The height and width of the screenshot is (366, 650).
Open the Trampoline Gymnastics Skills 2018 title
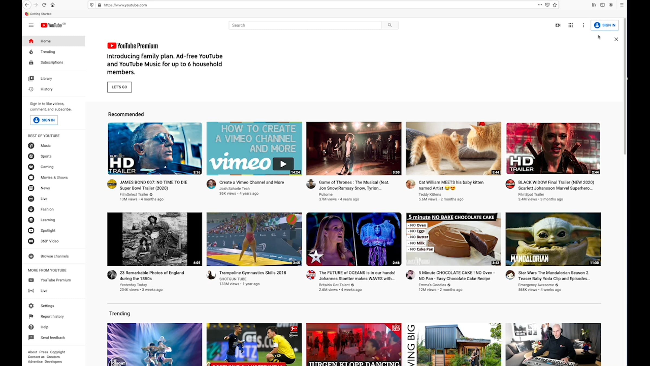coord(253,273)
